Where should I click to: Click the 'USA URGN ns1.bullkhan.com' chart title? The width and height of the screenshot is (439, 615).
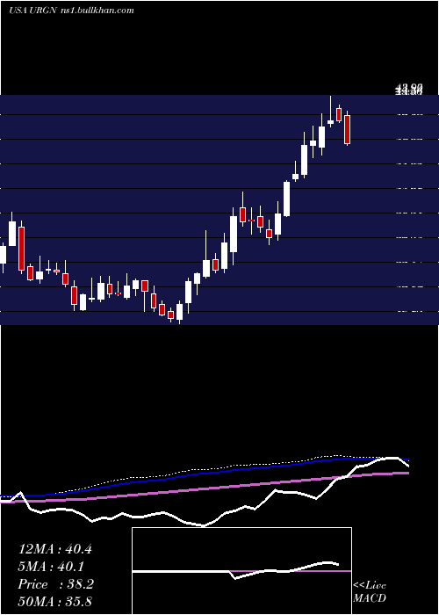coord(71,10)
